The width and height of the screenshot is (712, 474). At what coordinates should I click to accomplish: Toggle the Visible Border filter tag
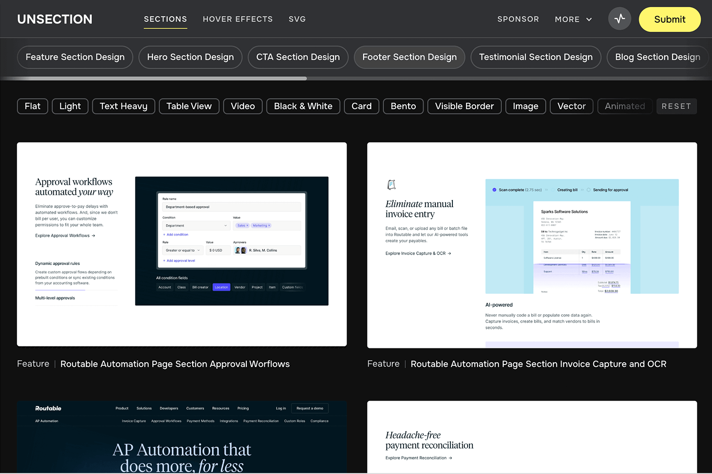point(464,106)
